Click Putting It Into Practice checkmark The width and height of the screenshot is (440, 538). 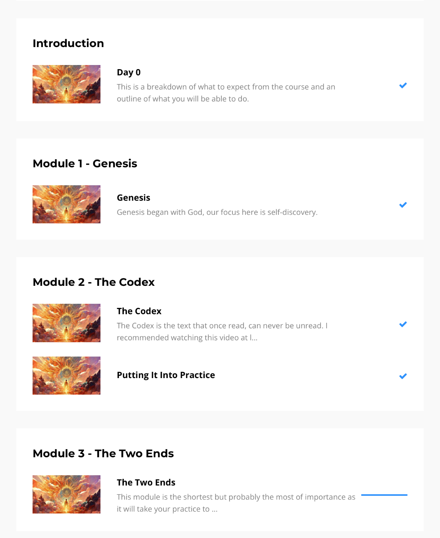click(403, 376)
